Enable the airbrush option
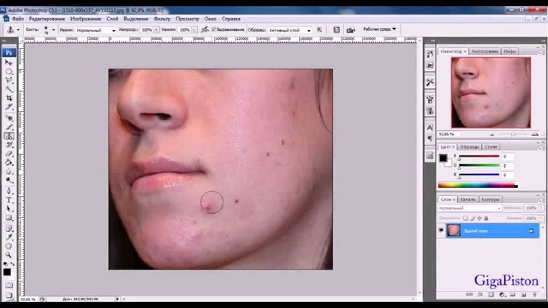Image resolution: width=548 pixels, height=308 pixels. (x=205, y=30)
